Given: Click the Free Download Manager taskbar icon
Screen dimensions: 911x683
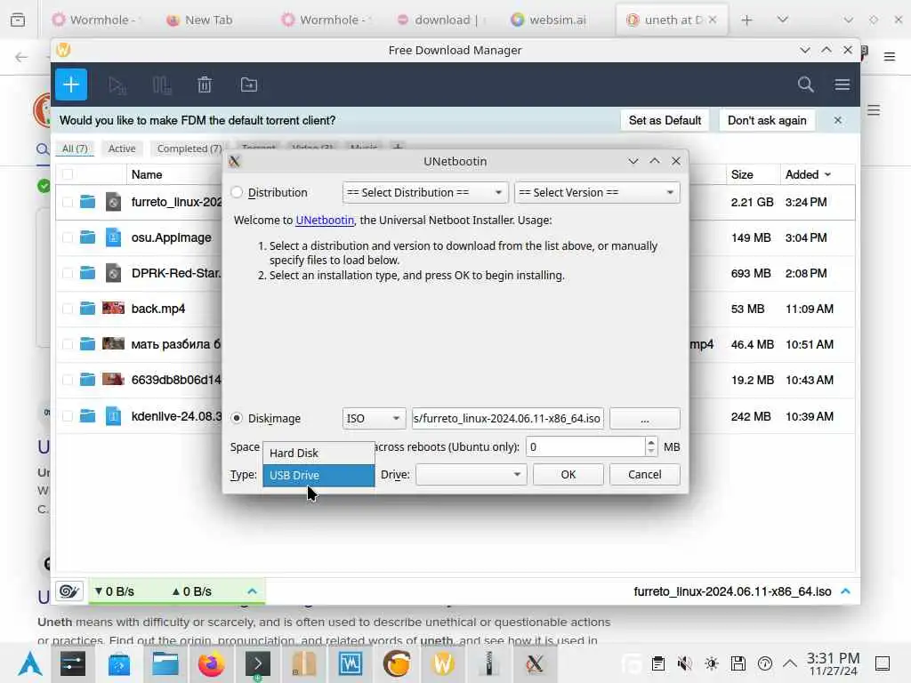Looking at the screenshot, I should point(443,663).
